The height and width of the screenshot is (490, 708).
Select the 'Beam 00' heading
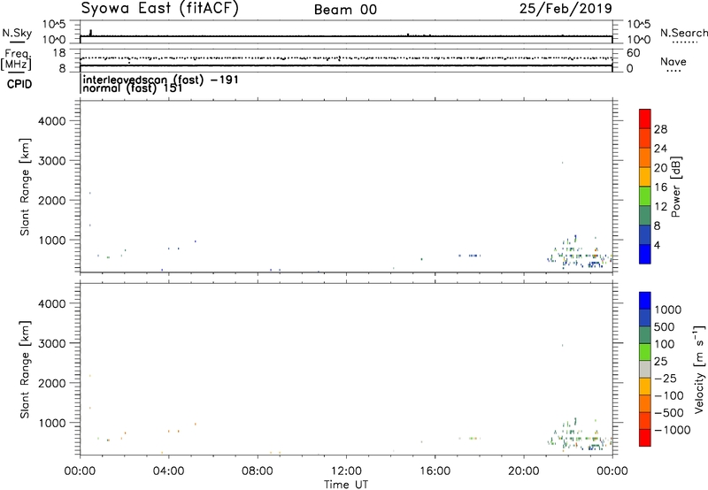click(x=345, y=10)
